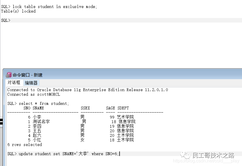Click the Oracle Database 11g connection line
The image size is (242, 166).
coord(87,90)
